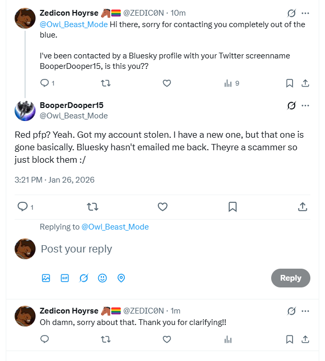The width and height of the screenshot is (325, 361).
Task: Reply to BooperDooper15's main post
Action: 22,207
